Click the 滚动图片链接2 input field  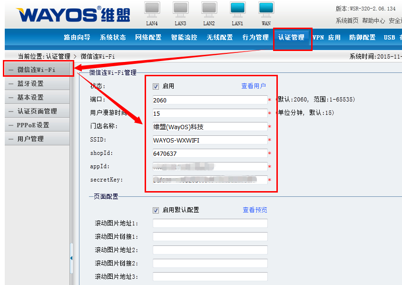click(x=210, y=264)
